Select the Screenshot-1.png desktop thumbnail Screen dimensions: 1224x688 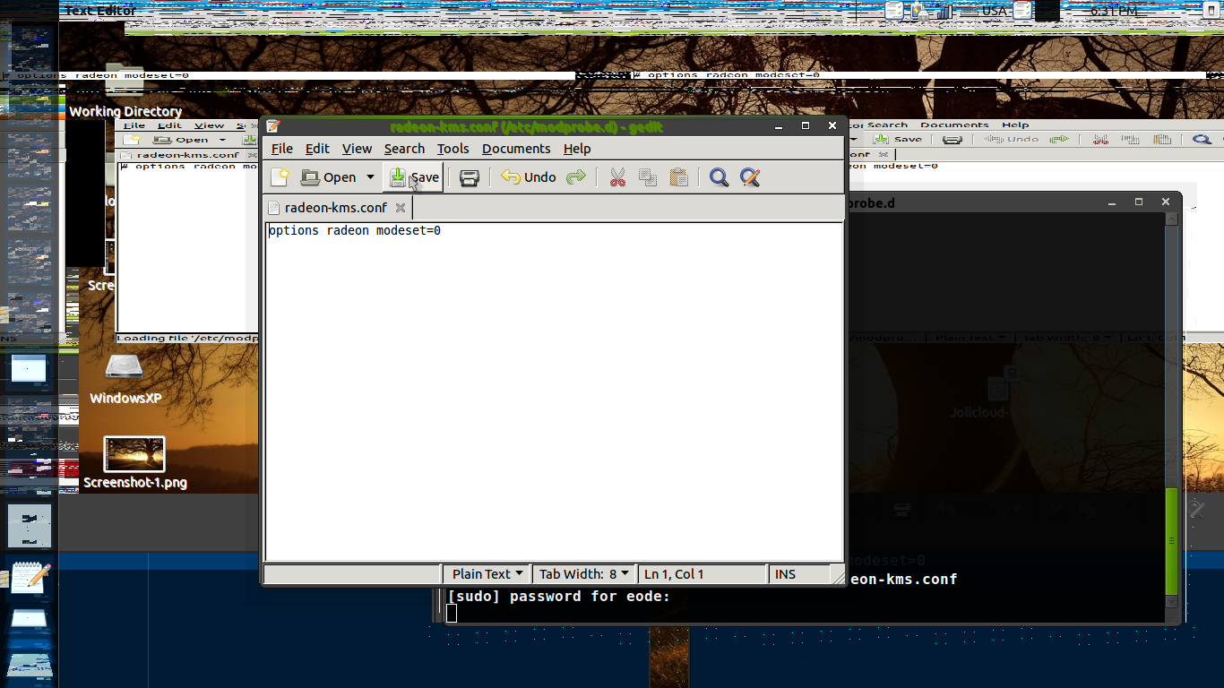pos(134,454)
